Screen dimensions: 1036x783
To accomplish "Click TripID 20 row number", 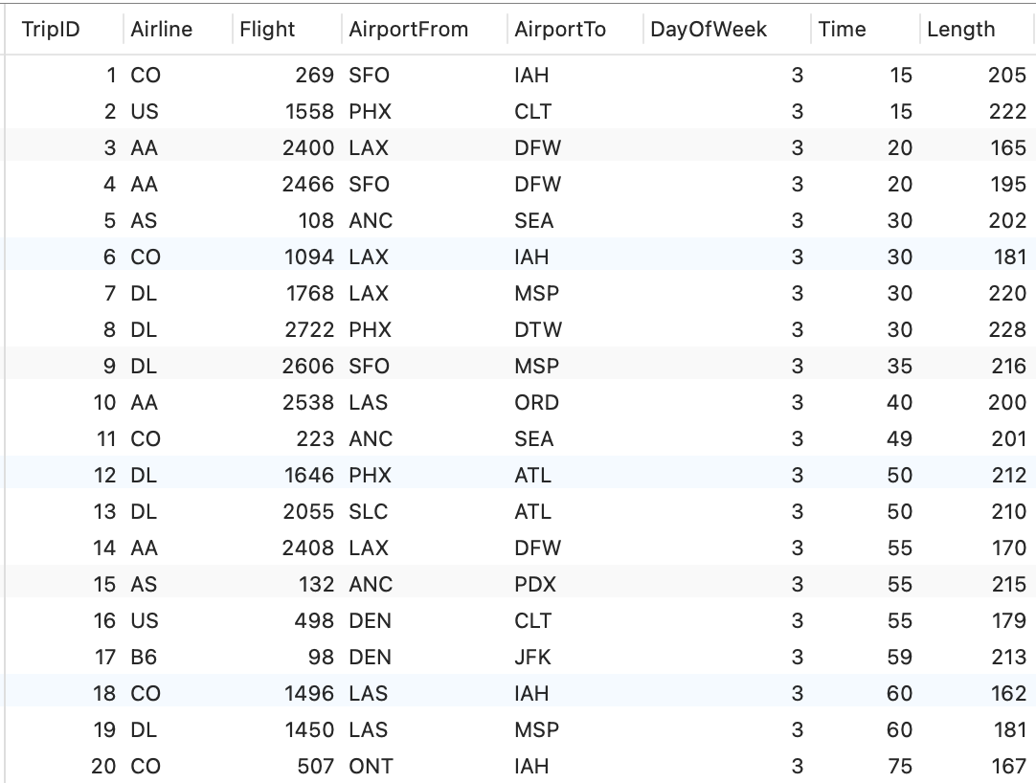I will [x=104, y=767].
